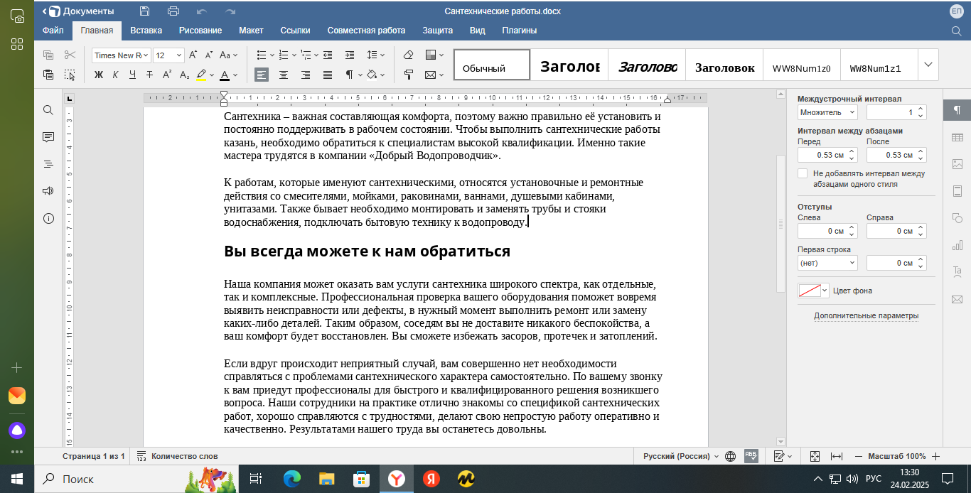Toggle italic formatting (К)
This screenshot has width=971, height=493.
(x=115, y=75)
